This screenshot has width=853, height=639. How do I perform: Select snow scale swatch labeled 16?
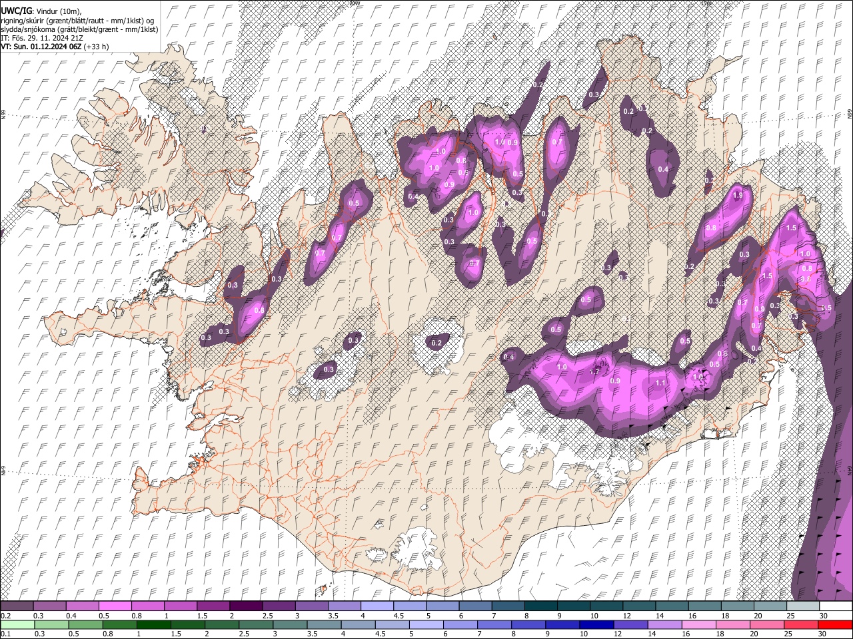click(x=704, y=606)
